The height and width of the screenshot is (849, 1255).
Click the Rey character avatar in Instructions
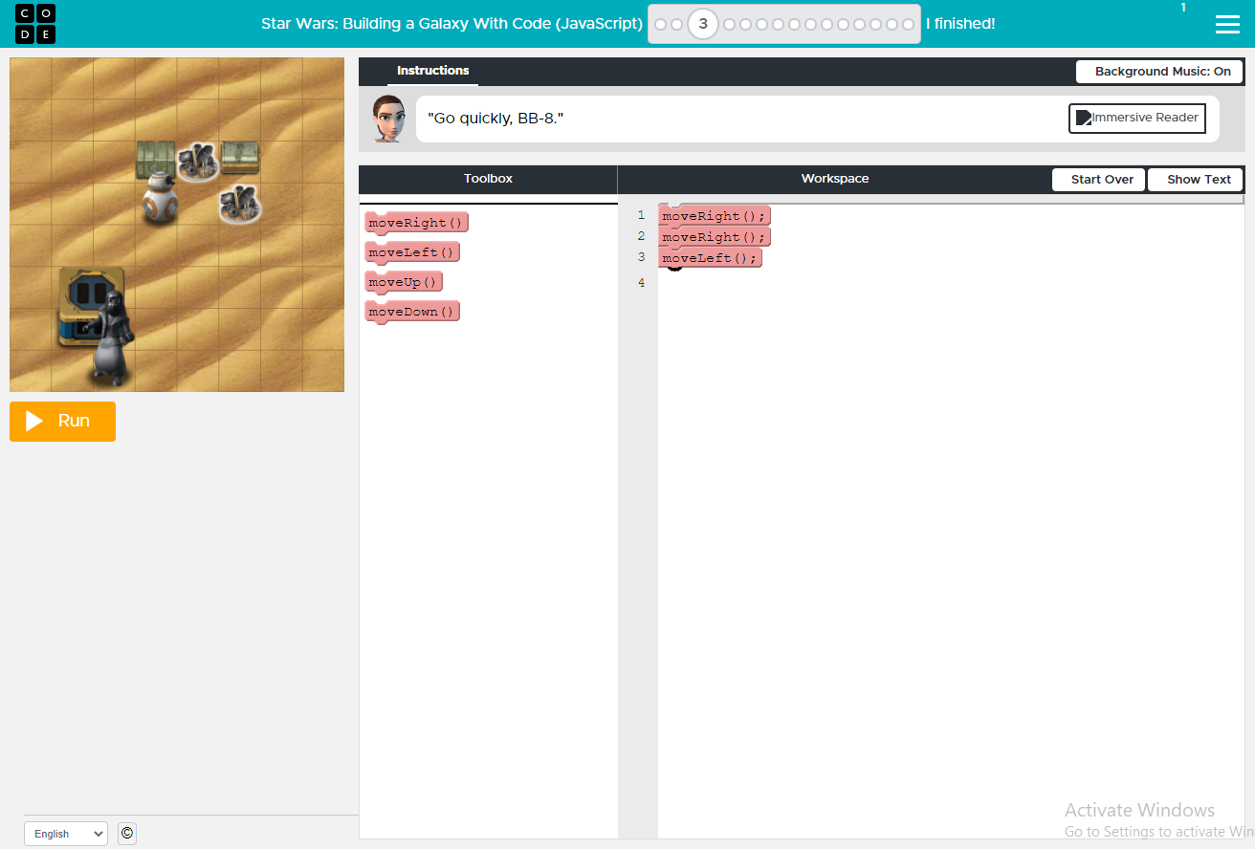coord(388,120)
